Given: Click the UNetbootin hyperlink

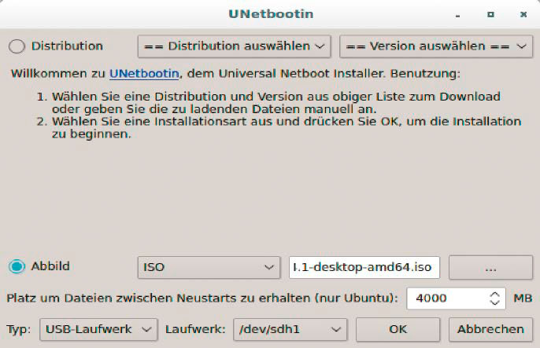Looking at the screenshot, I should pos(144,74).
